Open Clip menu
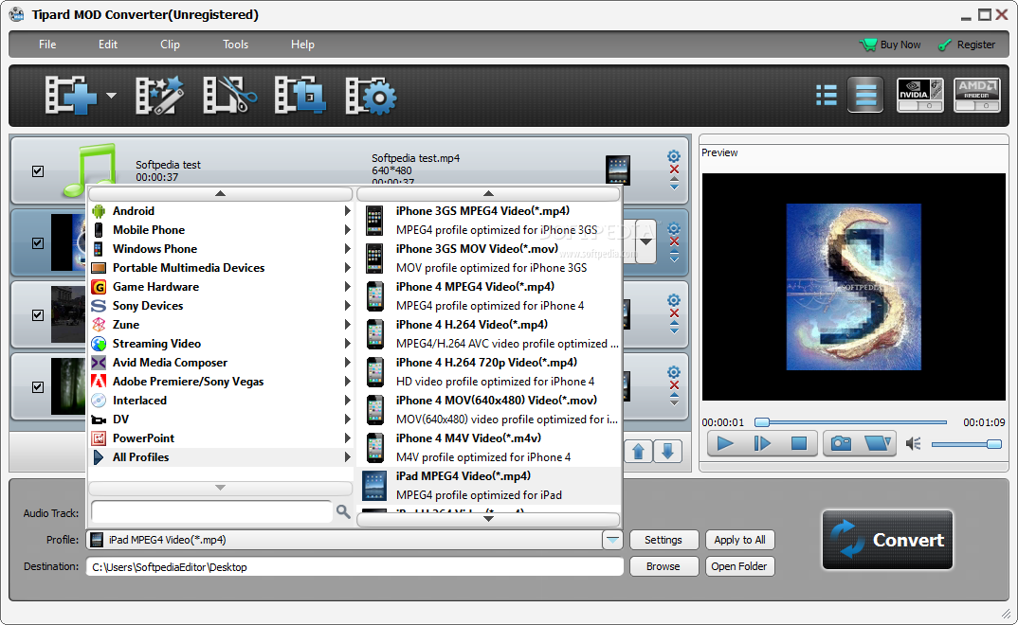 [170, 45]
